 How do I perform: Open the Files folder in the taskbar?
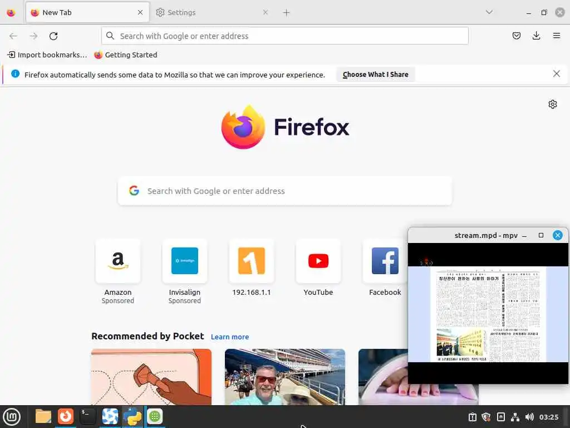tap(43, 417)
